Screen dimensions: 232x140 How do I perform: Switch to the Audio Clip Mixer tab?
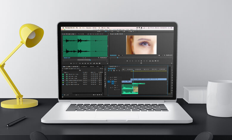pos(95,34)
